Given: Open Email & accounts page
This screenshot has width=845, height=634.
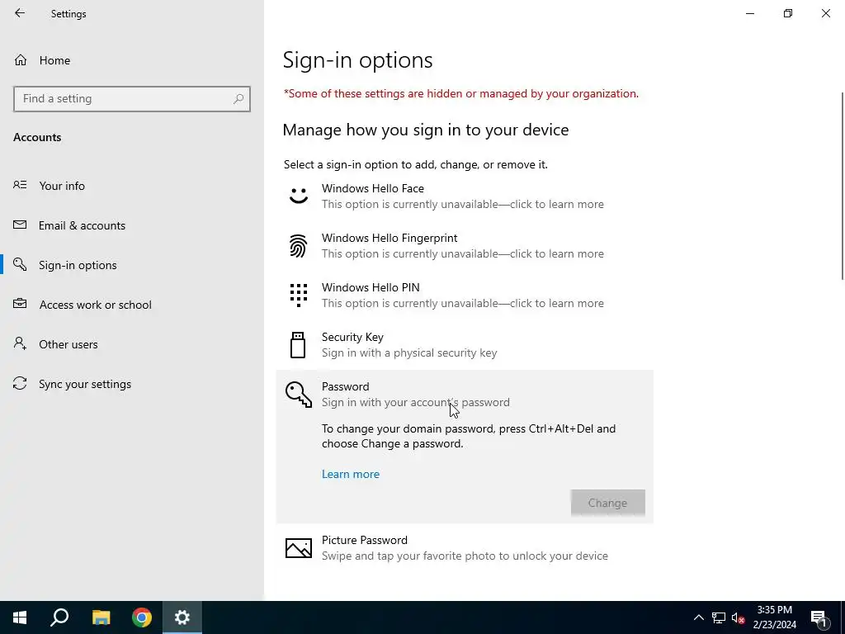Looking at the screenshot, I should [131, 225].
